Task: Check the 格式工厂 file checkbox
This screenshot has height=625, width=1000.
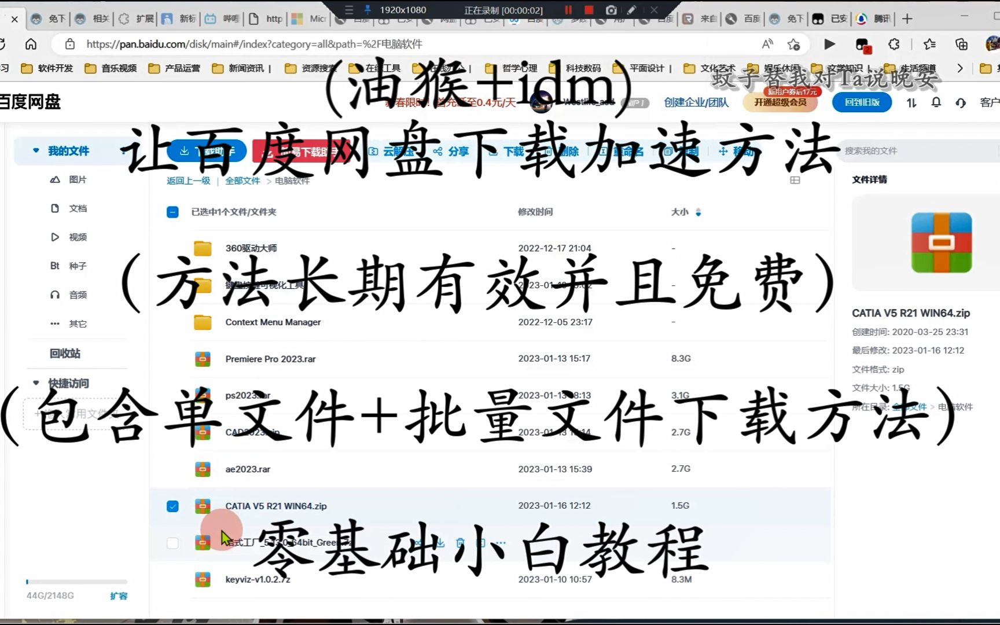Action: (172, 543)
